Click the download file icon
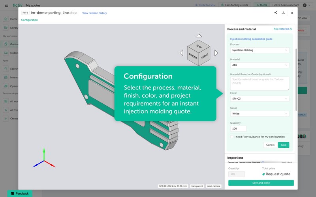 tap(283, 13)
